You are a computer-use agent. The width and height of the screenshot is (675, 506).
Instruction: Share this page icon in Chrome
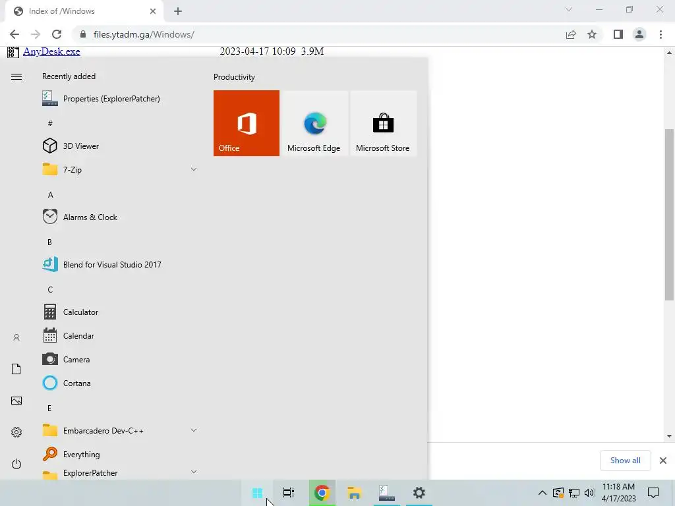pos(571,34)
